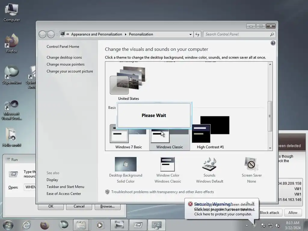Viewport: 308px width, 231px height.
Task: Click the refresh button beside address bar
Action: point(197,34)
